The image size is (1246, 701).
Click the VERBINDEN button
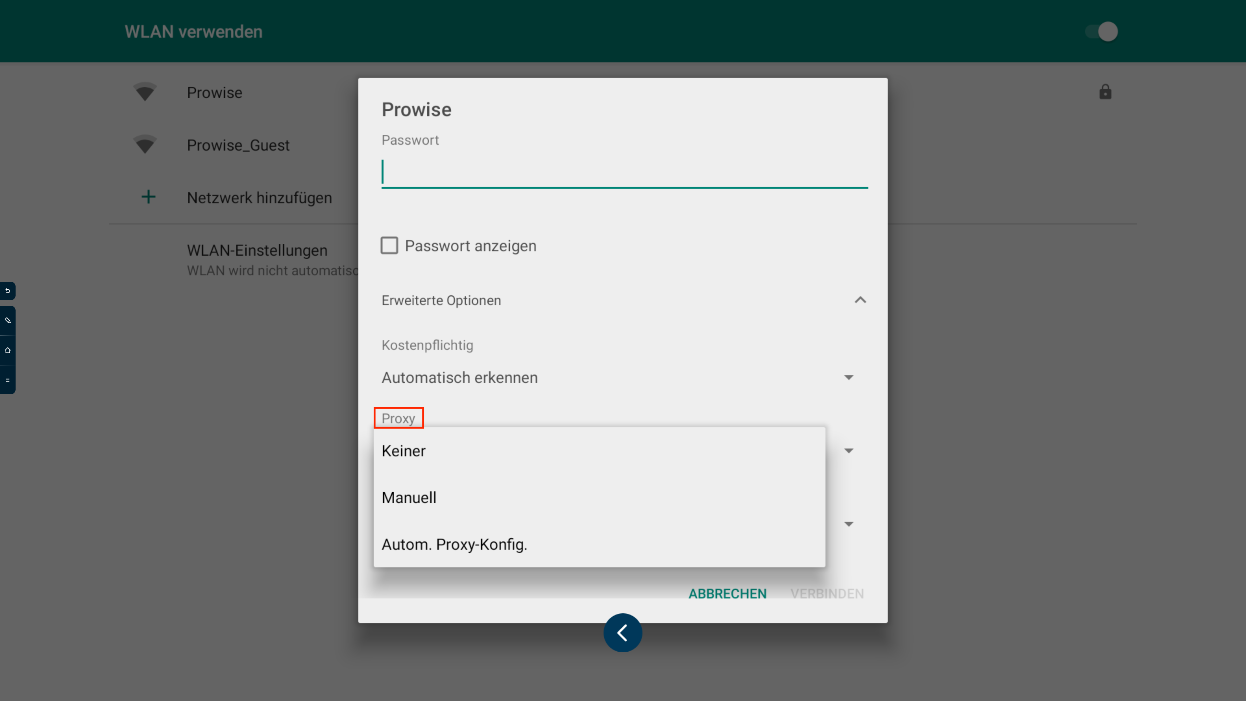click(x=827, y=594)
